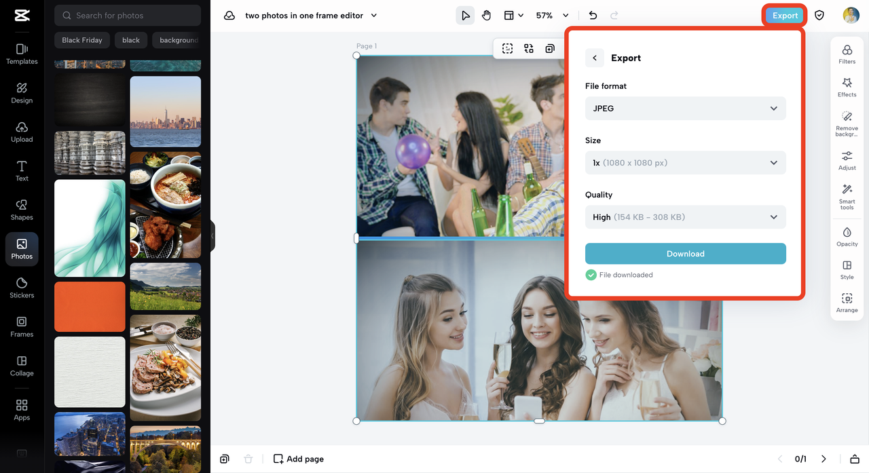Open the 57% zoom dropdown
Screen dimensions: 869x473
552,15
